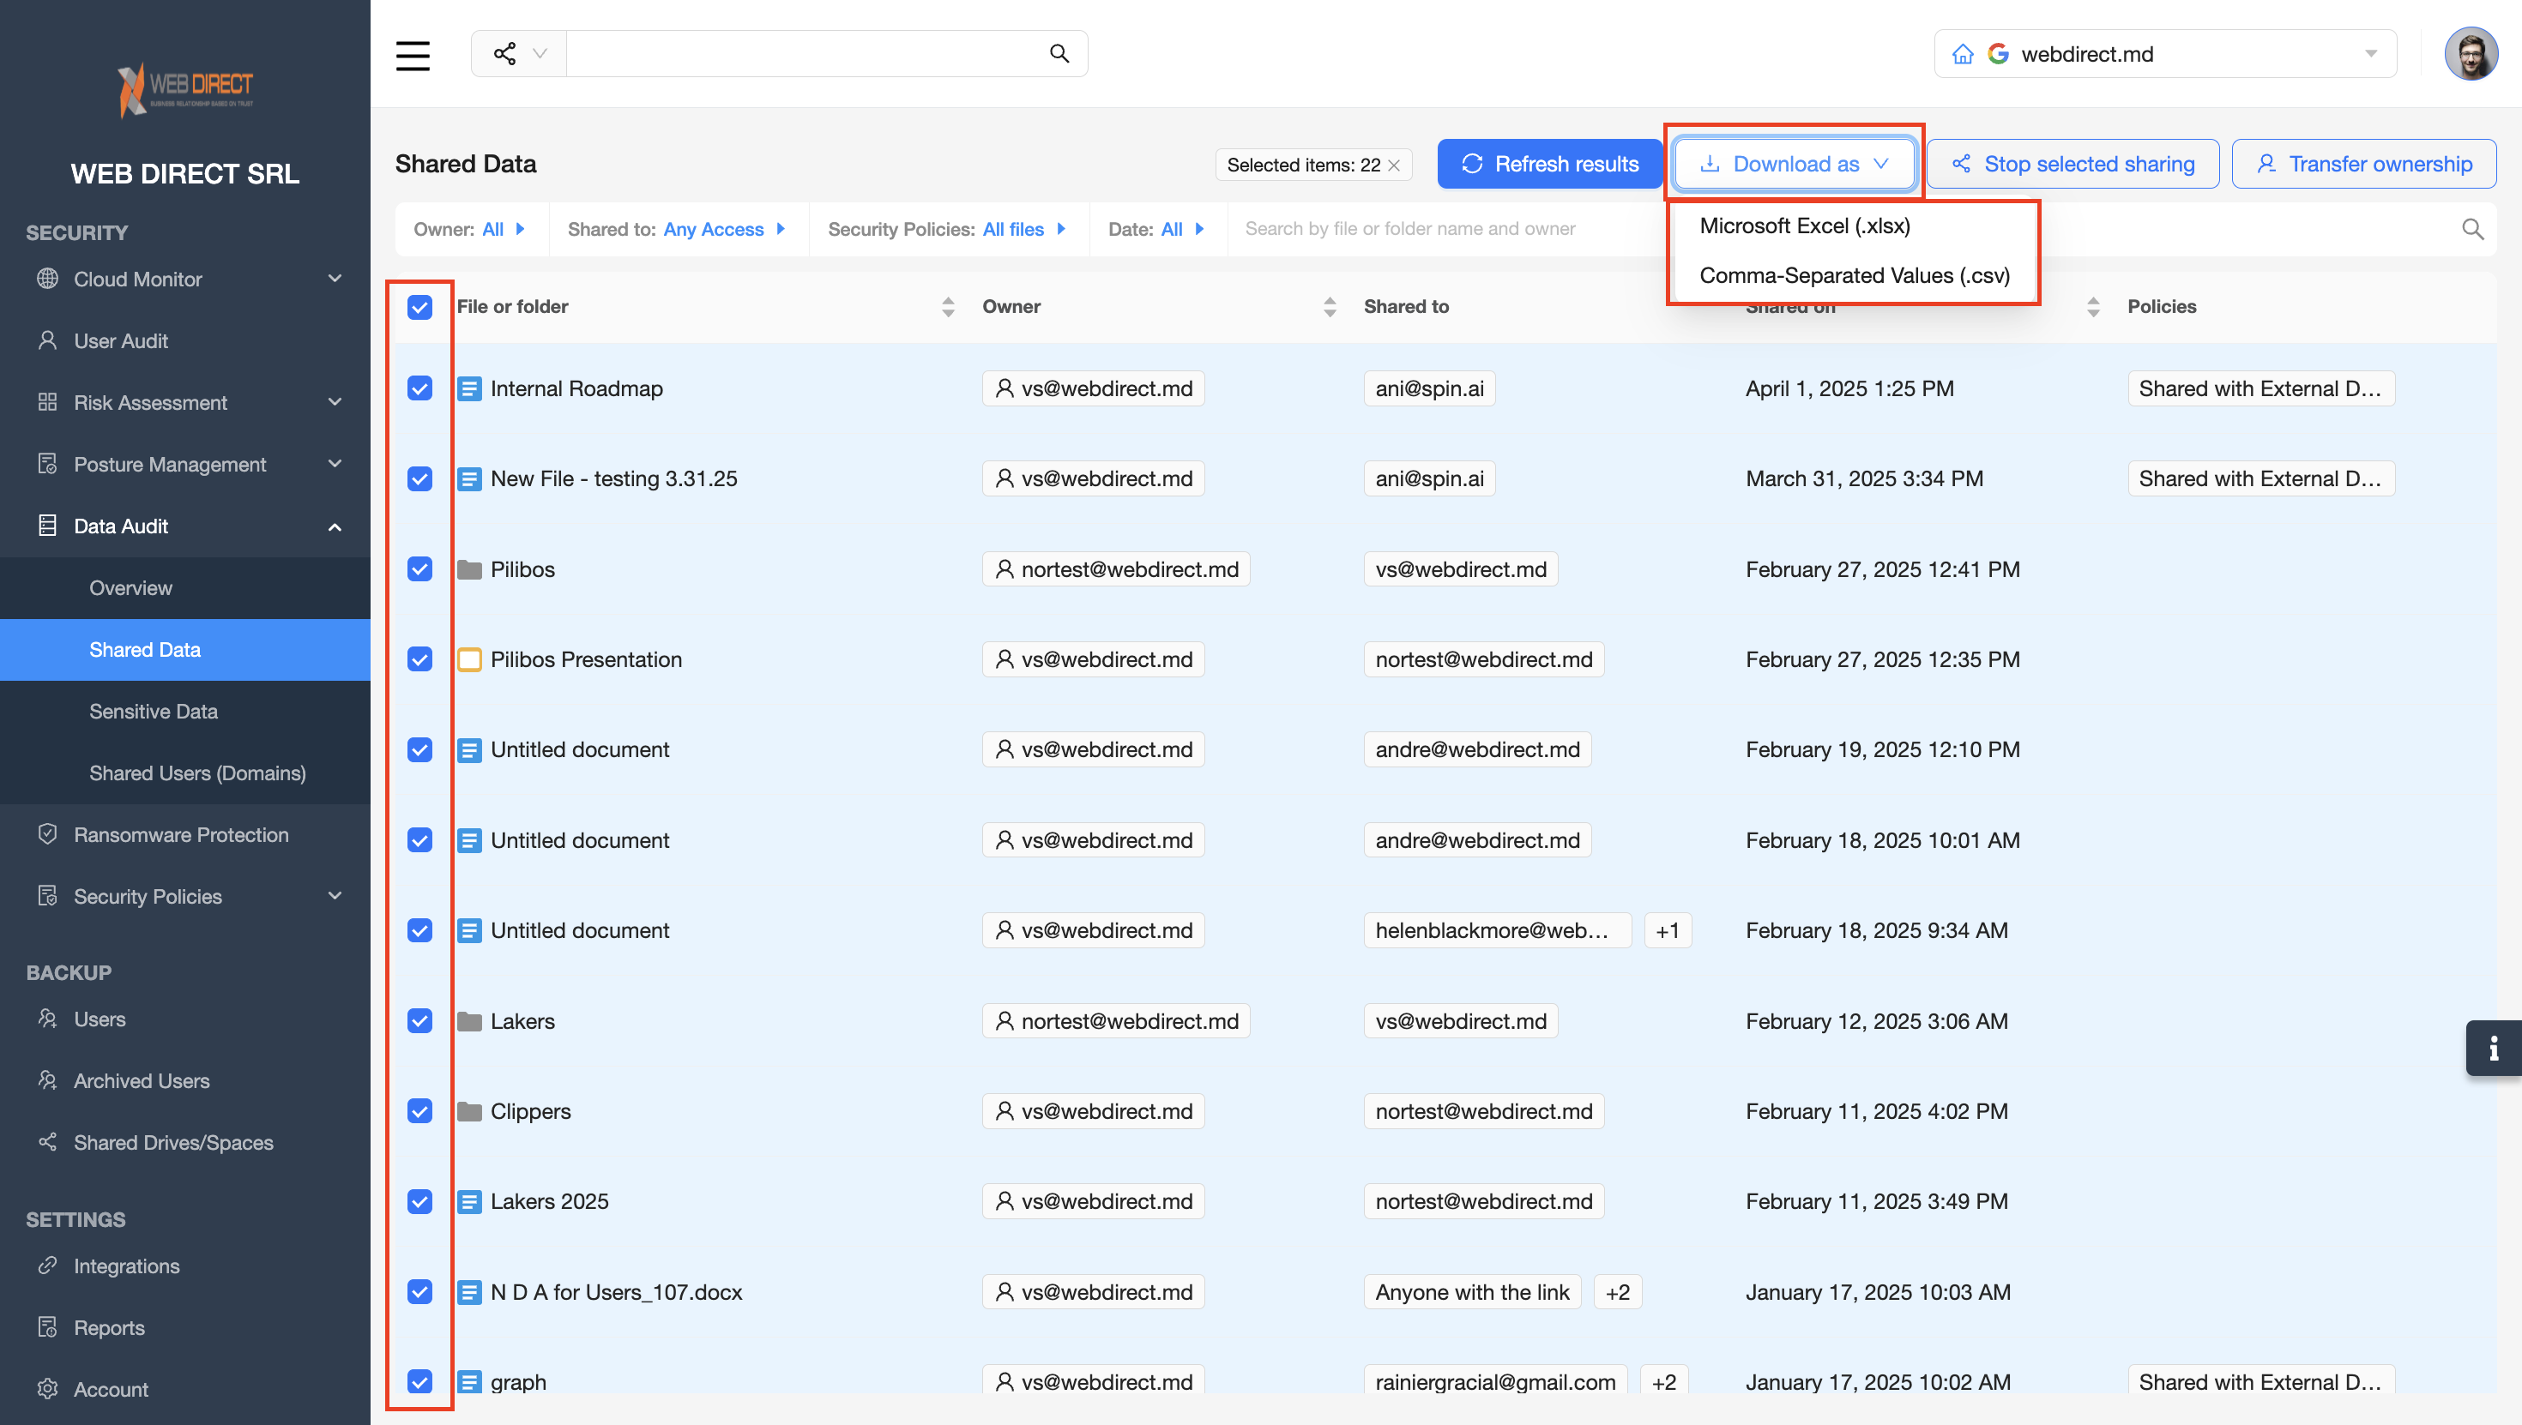The image size is (2522, 1425).
Task: Sort by the File or folder column arrows
Action: (947, 306)
